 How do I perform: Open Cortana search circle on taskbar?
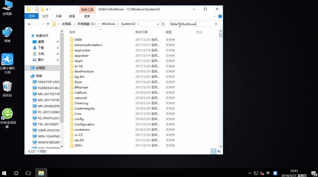pyautogui.click(x=16, y=173)
